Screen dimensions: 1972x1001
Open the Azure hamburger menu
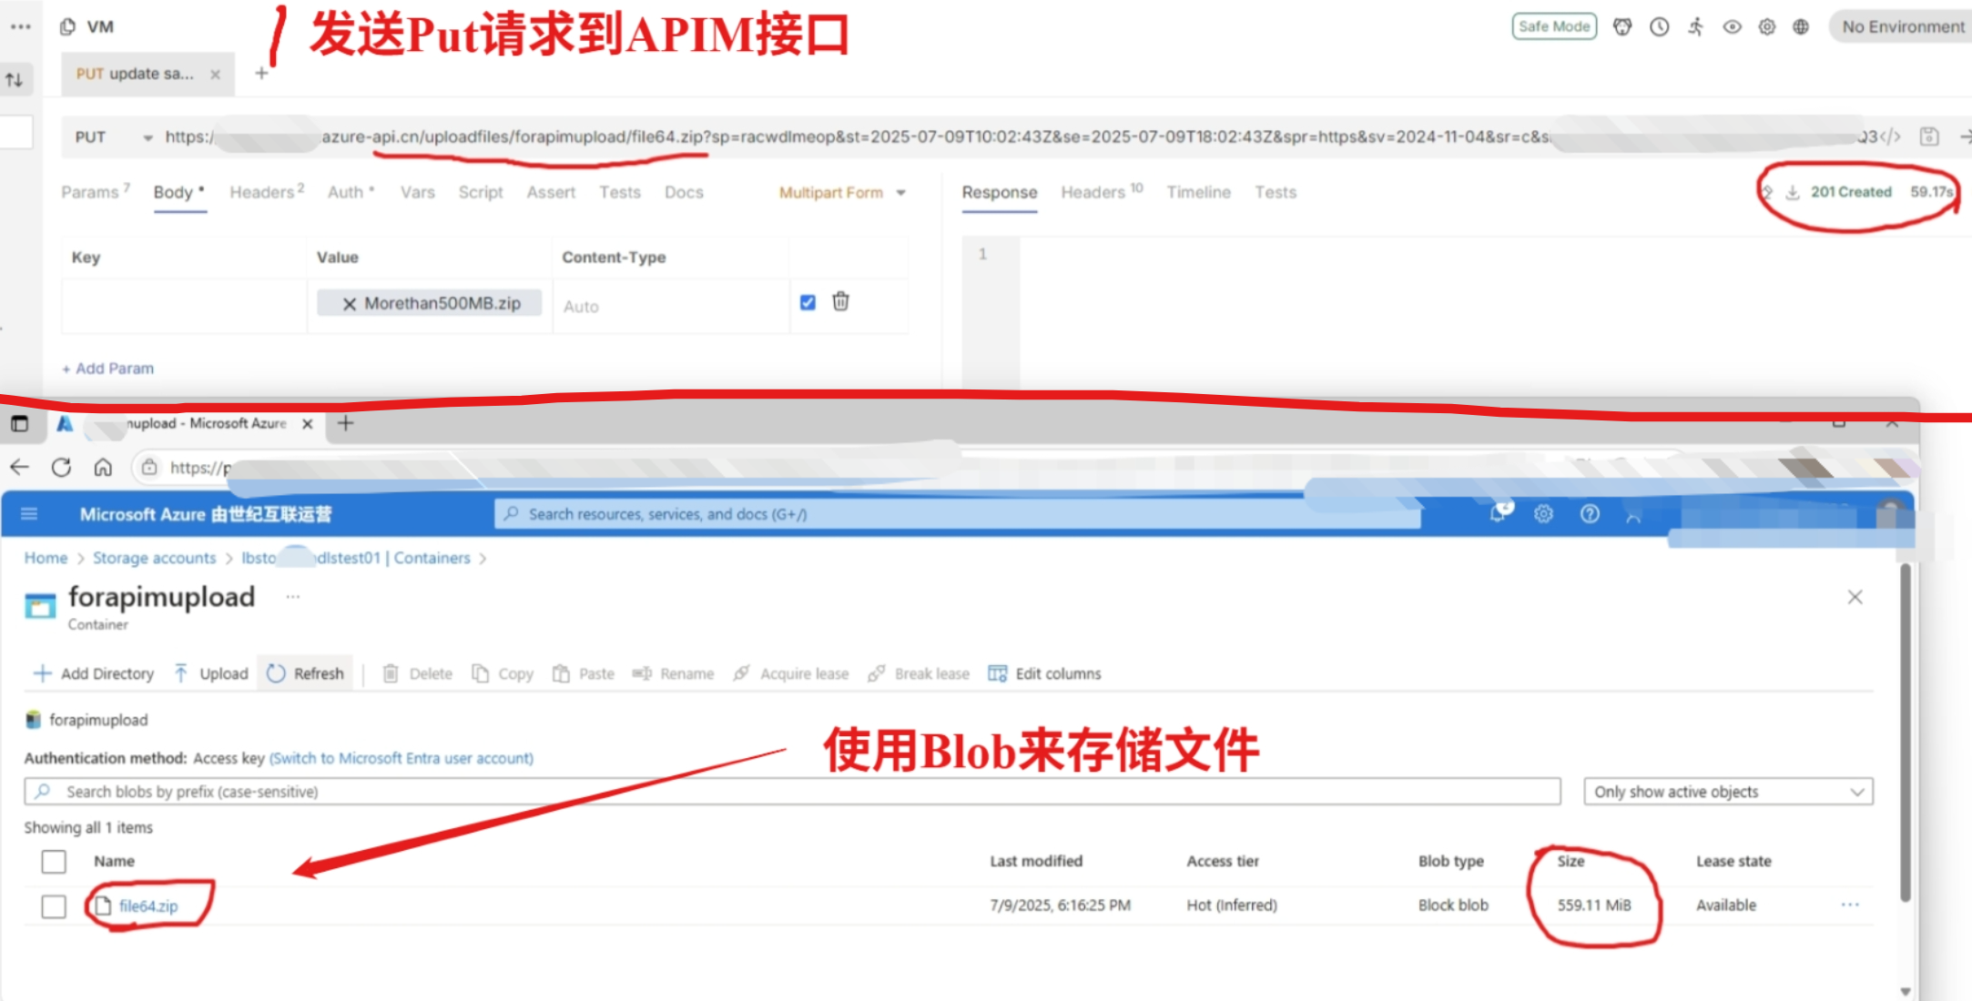29,514
